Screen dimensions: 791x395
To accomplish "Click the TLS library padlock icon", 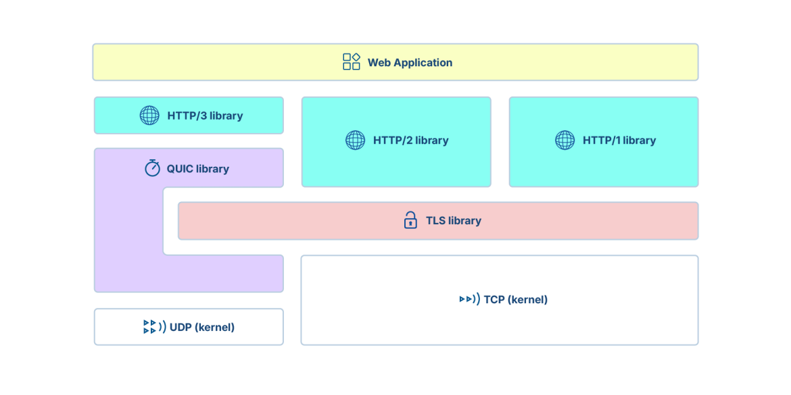I will pos(410,220).
